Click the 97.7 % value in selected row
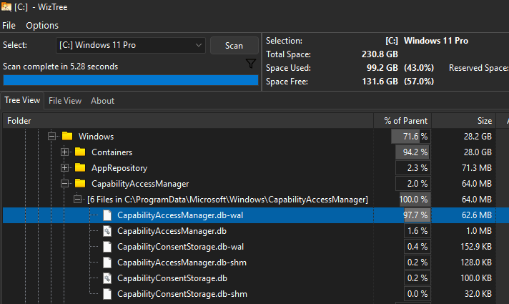The width and height of the screenshot is (509, 304). point(415,215)
